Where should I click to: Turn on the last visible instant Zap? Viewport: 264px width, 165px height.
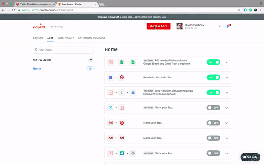point(213,153)
